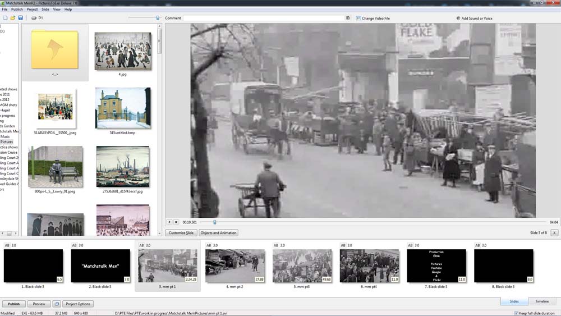Click the Customize Slide button
The height and width of the screenshot is (316, 561).
coord(181,233)
